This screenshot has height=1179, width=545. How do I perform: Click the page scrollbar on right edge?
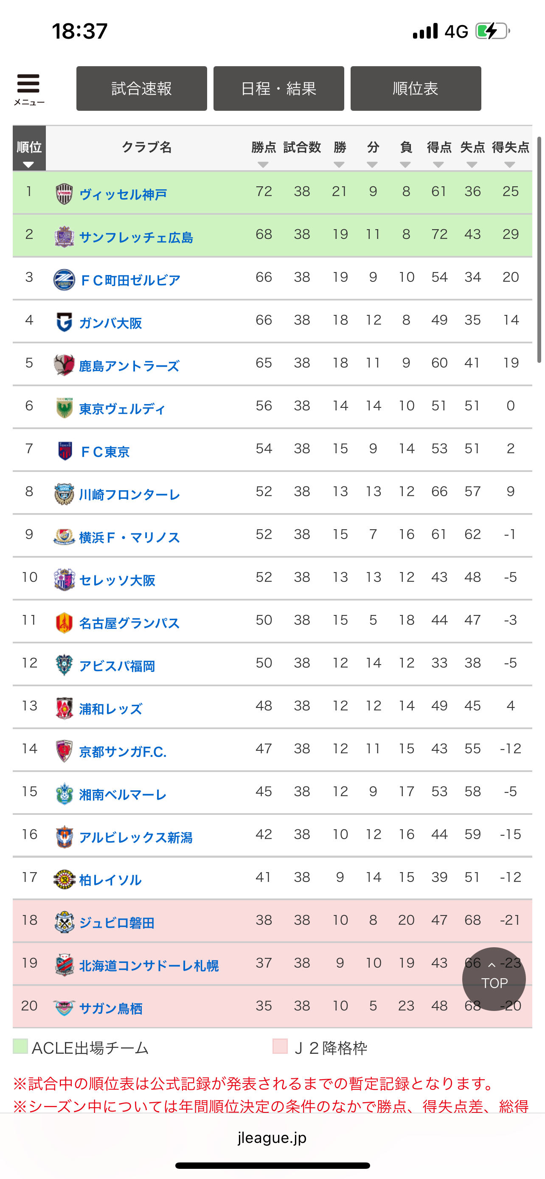(x=539, y=250)
